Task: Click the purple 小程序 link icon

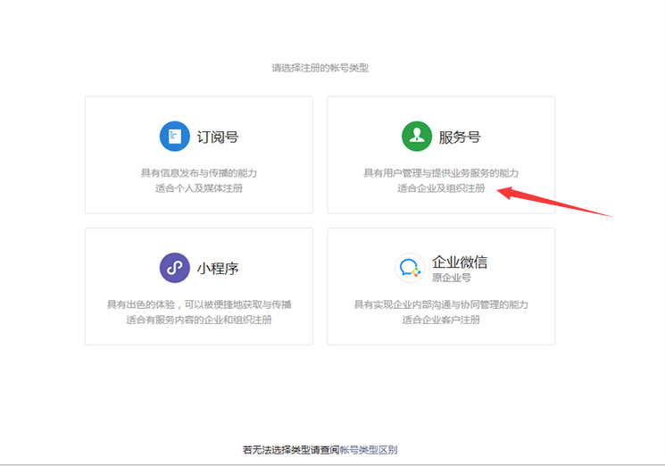Action: [174, 268]
